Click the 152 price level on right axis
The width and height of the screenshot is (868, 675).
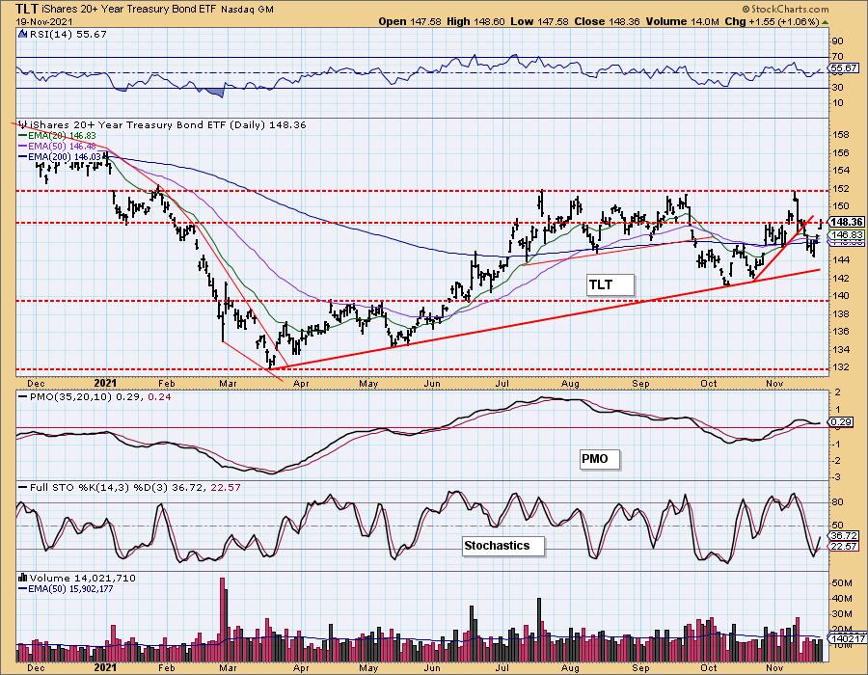click(841, 189)
